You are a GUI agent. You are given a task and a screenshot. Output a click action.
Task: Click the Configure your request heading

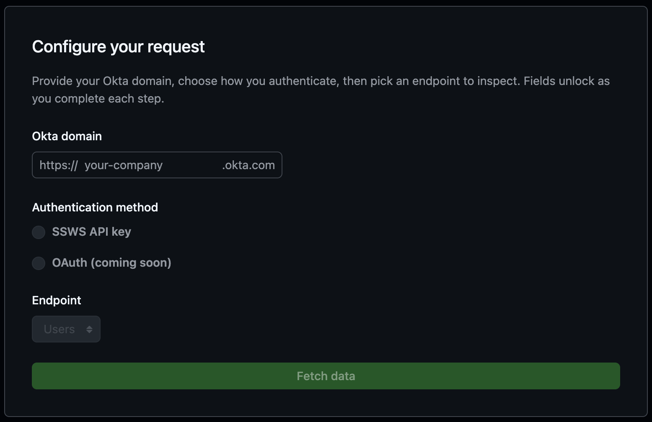pos(118,47)
